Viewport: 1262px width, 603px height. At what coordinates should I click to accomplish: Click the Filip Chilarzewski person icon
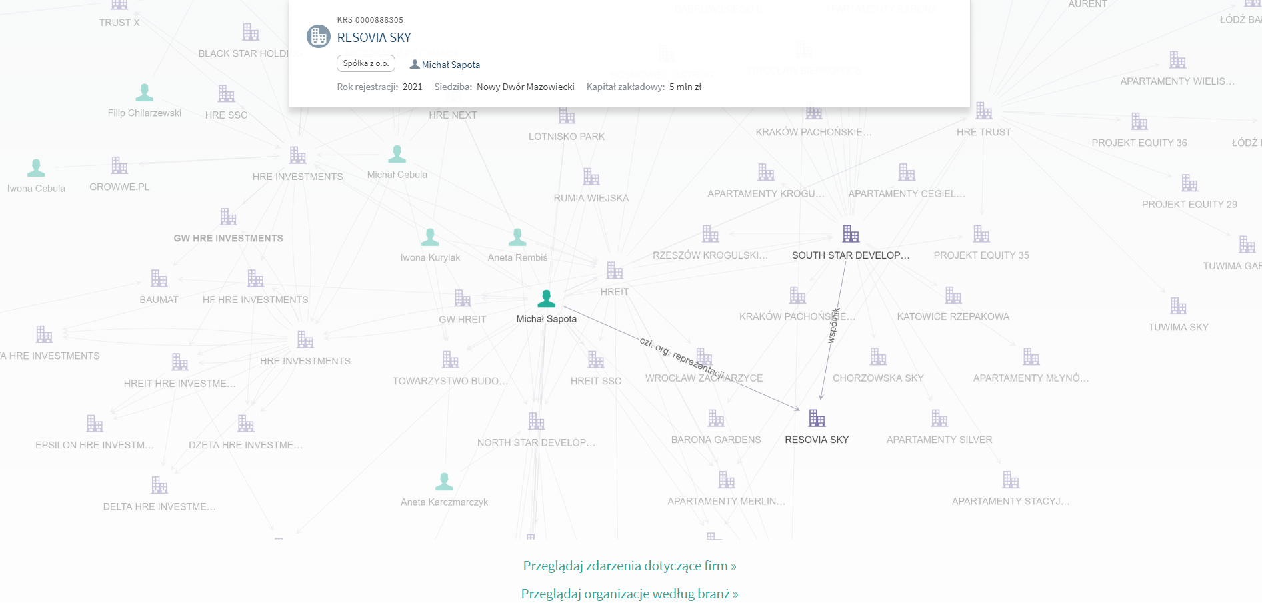click(145, 93)
